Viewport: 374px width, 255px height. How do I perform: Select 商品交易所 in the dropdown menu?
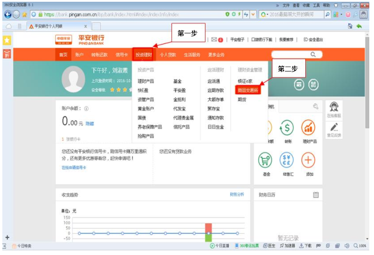(x=248, y=90)
